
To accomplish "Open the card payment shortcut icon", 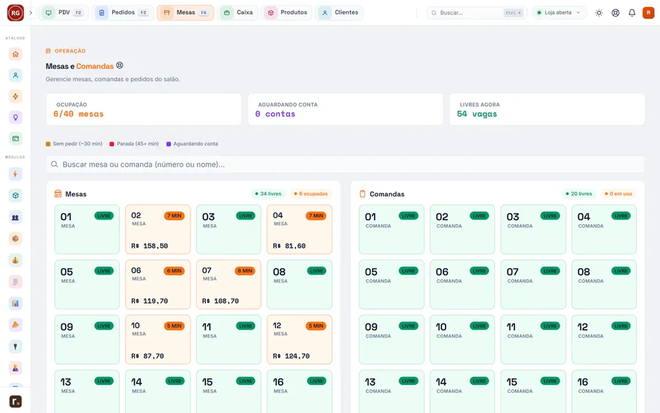I will (16, 138).
